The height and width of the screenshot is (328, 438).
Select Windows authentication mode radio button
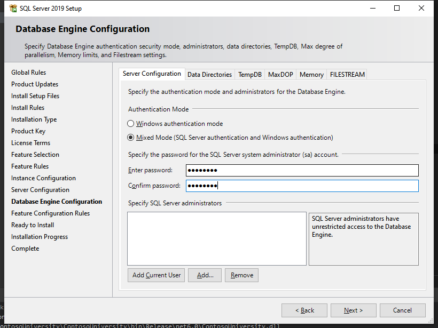[131, 124]
